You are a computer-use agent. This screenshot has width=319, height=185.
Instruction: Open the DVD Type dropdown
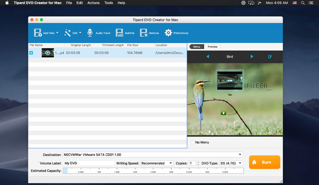click(x=231, y=163)
